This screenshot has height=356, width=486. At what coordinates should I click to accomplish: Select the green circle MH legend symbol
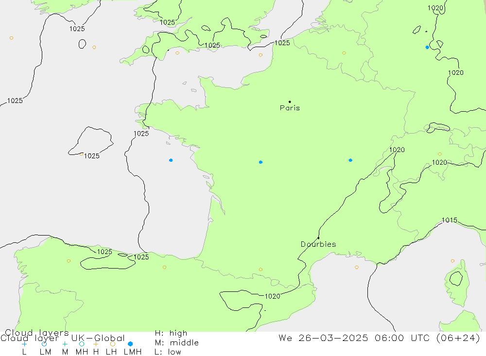coord(82,344)
